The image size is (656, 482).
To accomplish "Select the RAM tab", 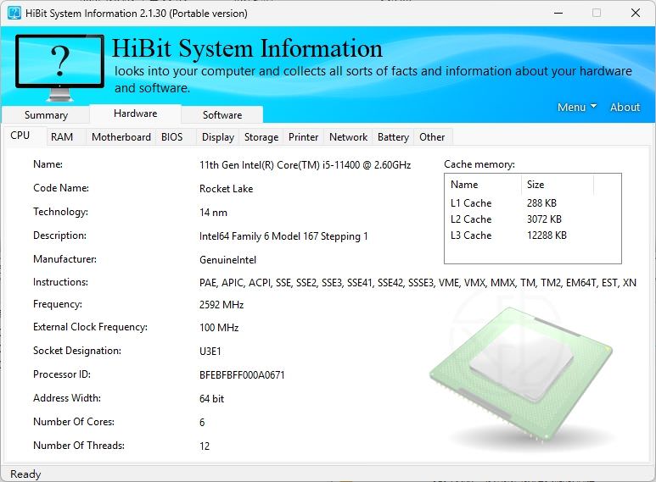I will [62, 137].
